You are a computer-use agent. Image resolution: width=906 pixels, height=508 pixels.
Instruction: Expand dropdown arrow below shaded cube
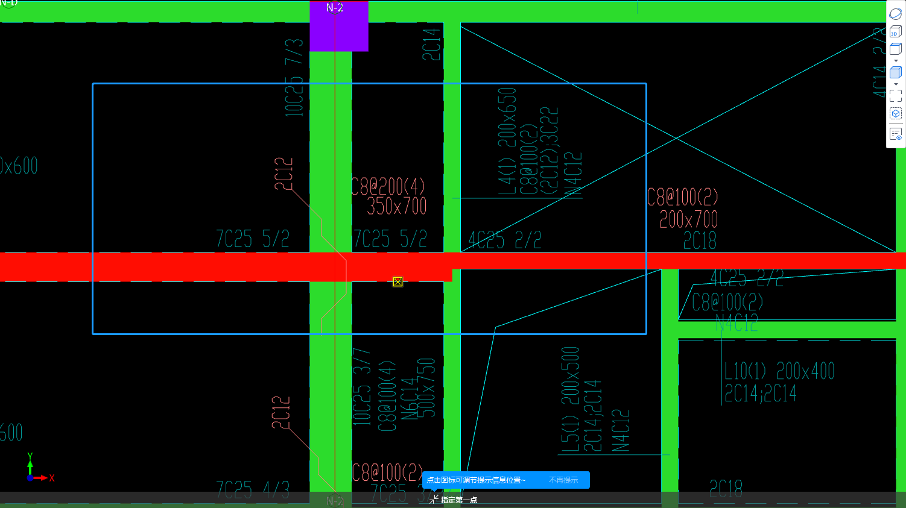(x=896, y=84)
